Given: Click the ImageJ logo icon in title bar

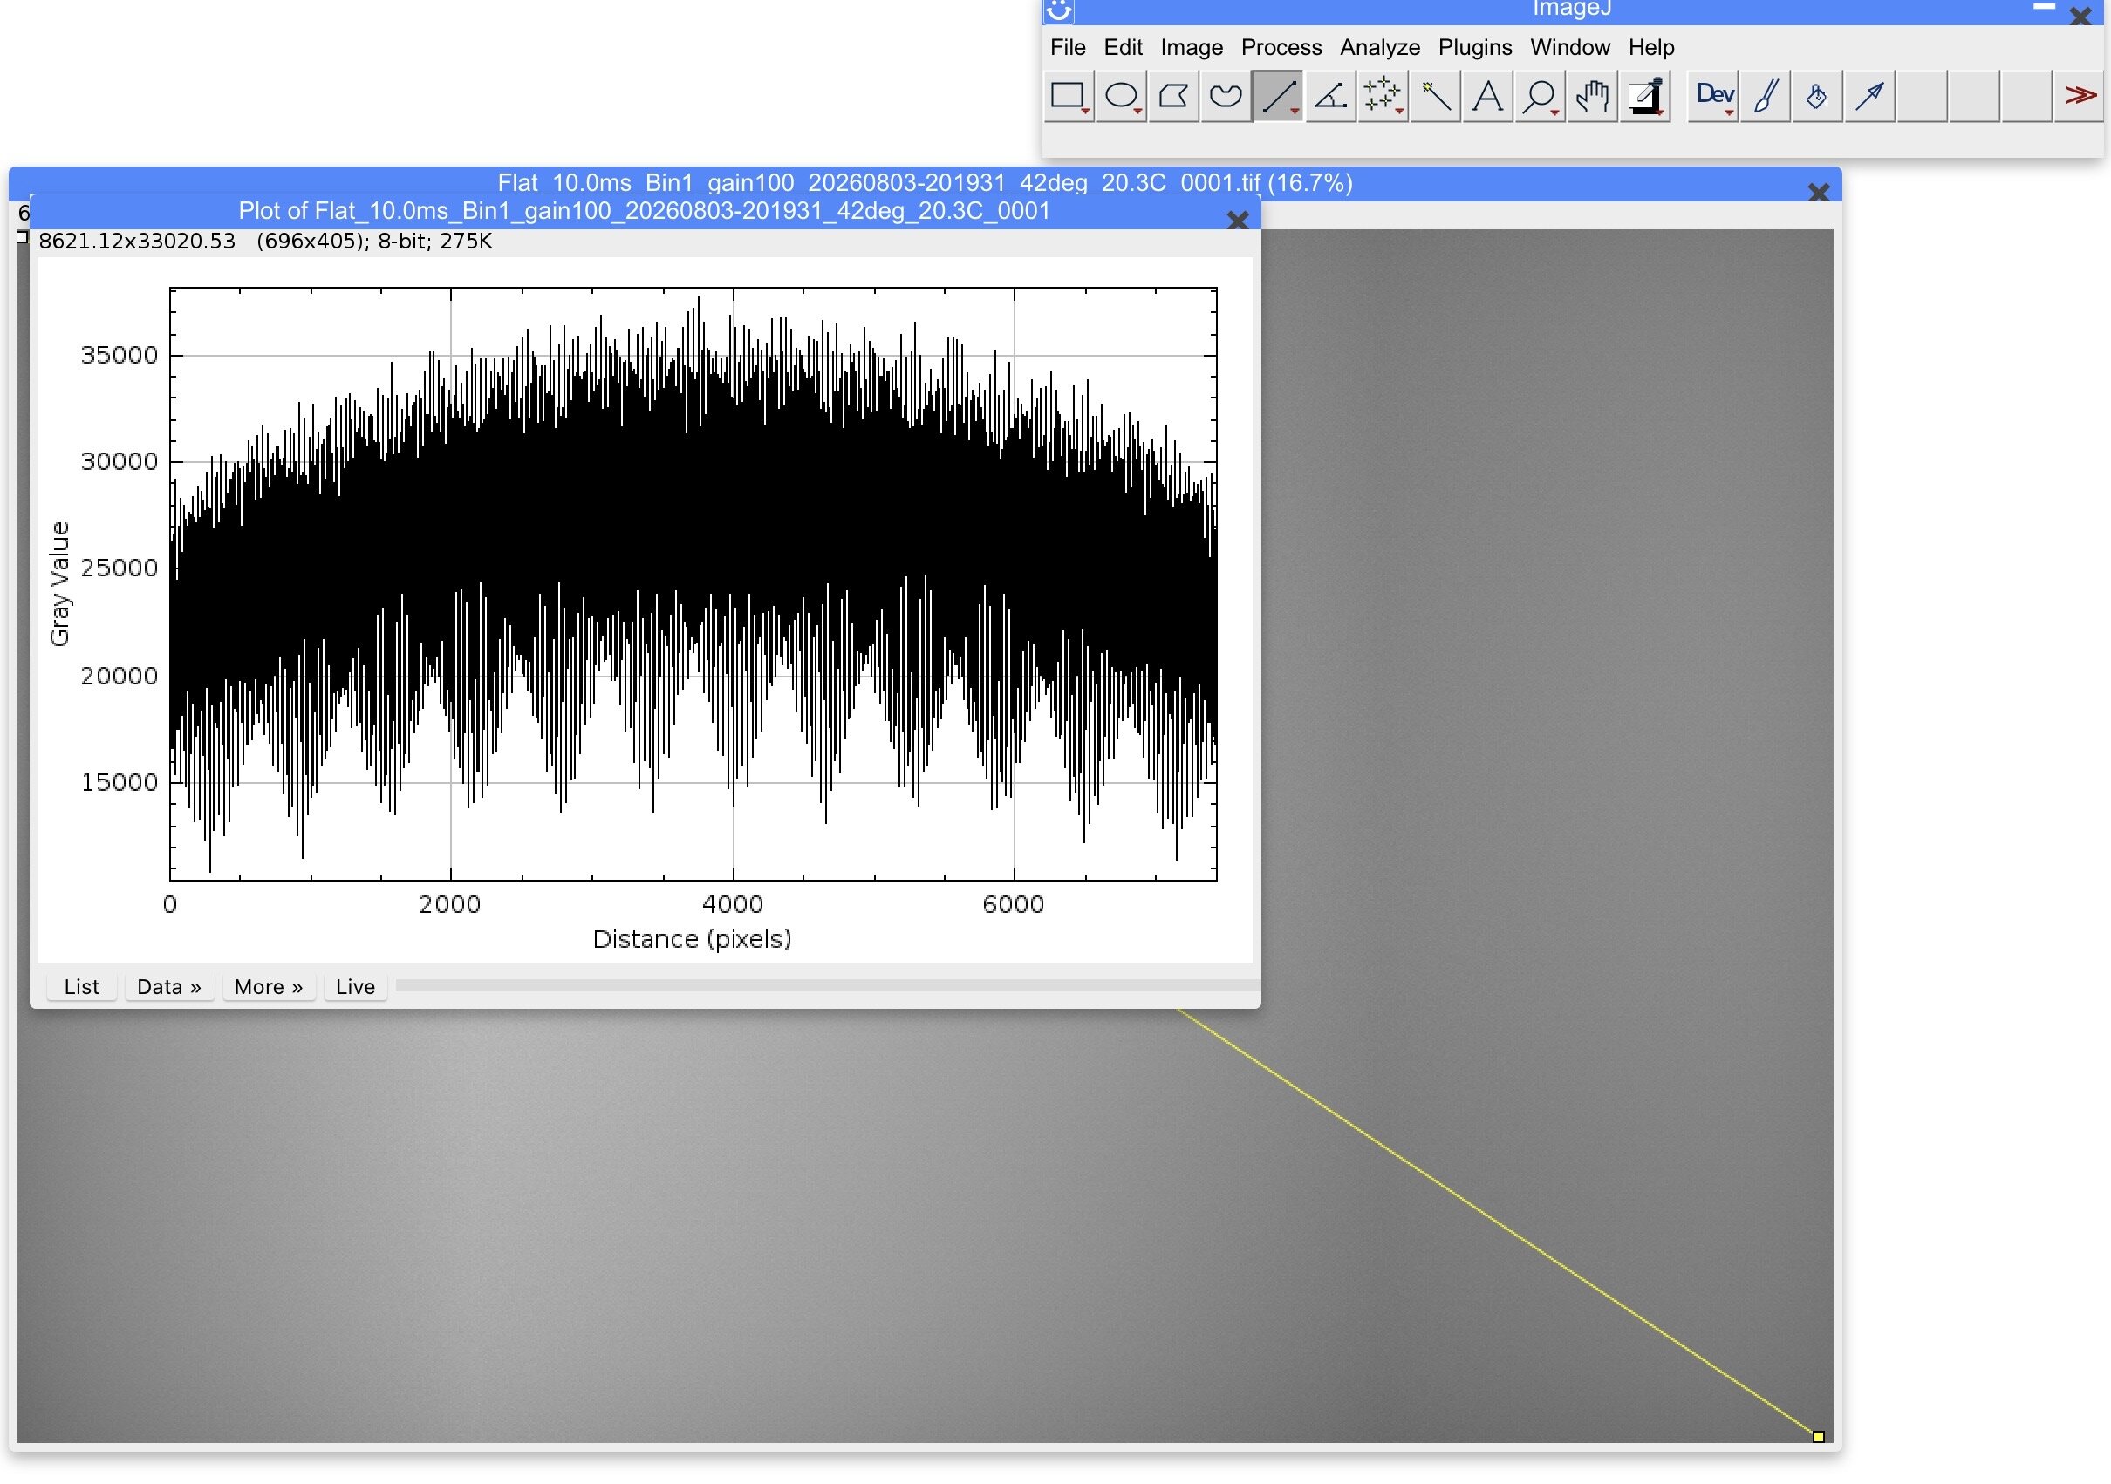Looking at the screenshot, I should tap(1059, 10).
